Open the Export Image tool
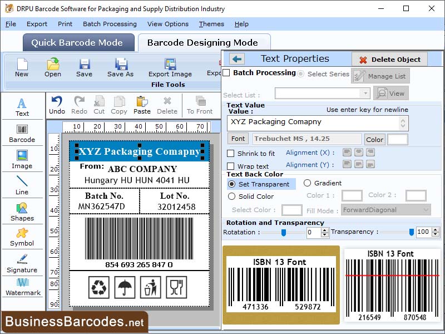The image size is (445, 334). [x=170, y=67]
